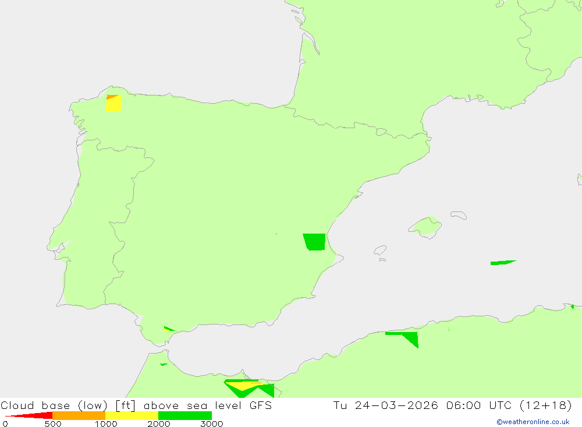The image size is (582, 427).
Task: Click the legend value label 2000
Action: [x=158, y=424]
